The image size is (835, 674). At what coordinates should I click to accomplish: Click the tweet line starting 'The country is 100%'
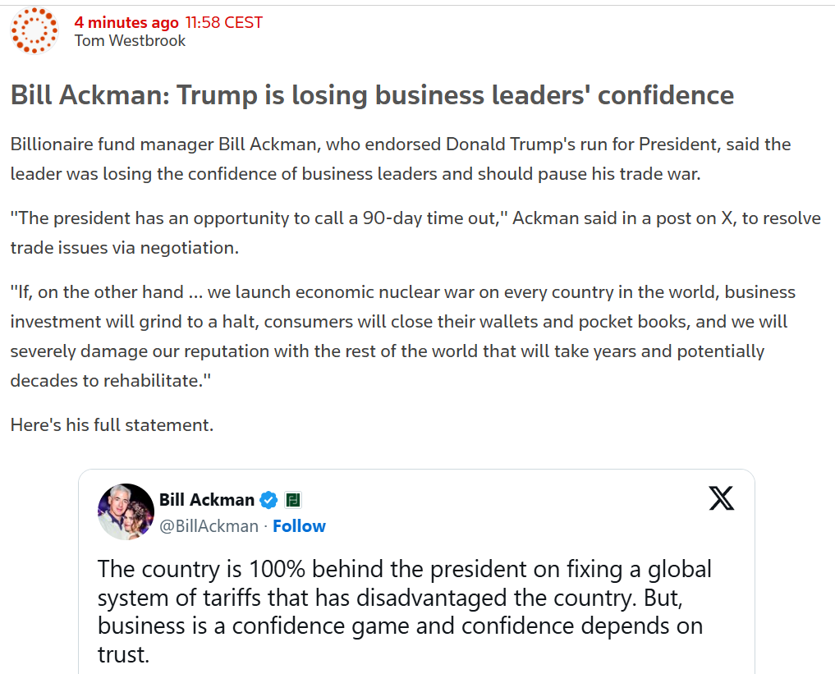click(x=404, y=569)
